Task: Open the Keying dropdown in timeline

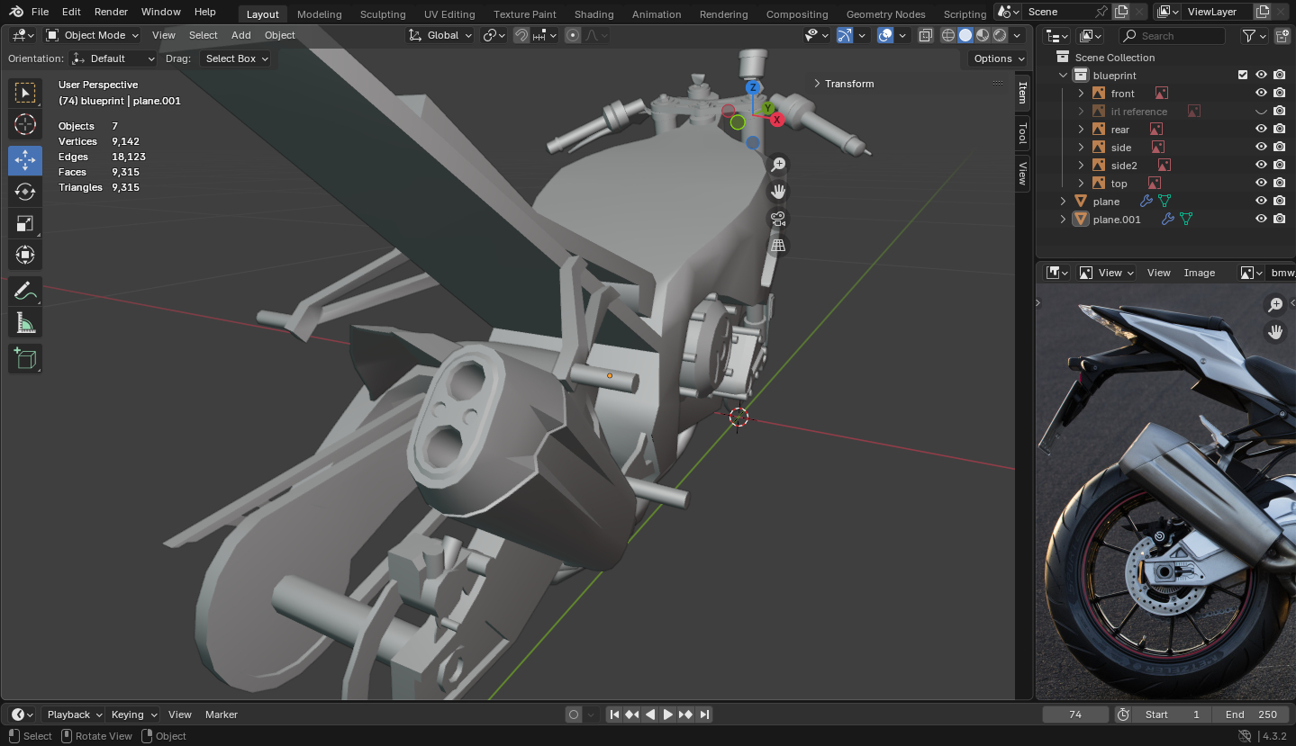Action: pyautogui.click(x=134, y=715)
